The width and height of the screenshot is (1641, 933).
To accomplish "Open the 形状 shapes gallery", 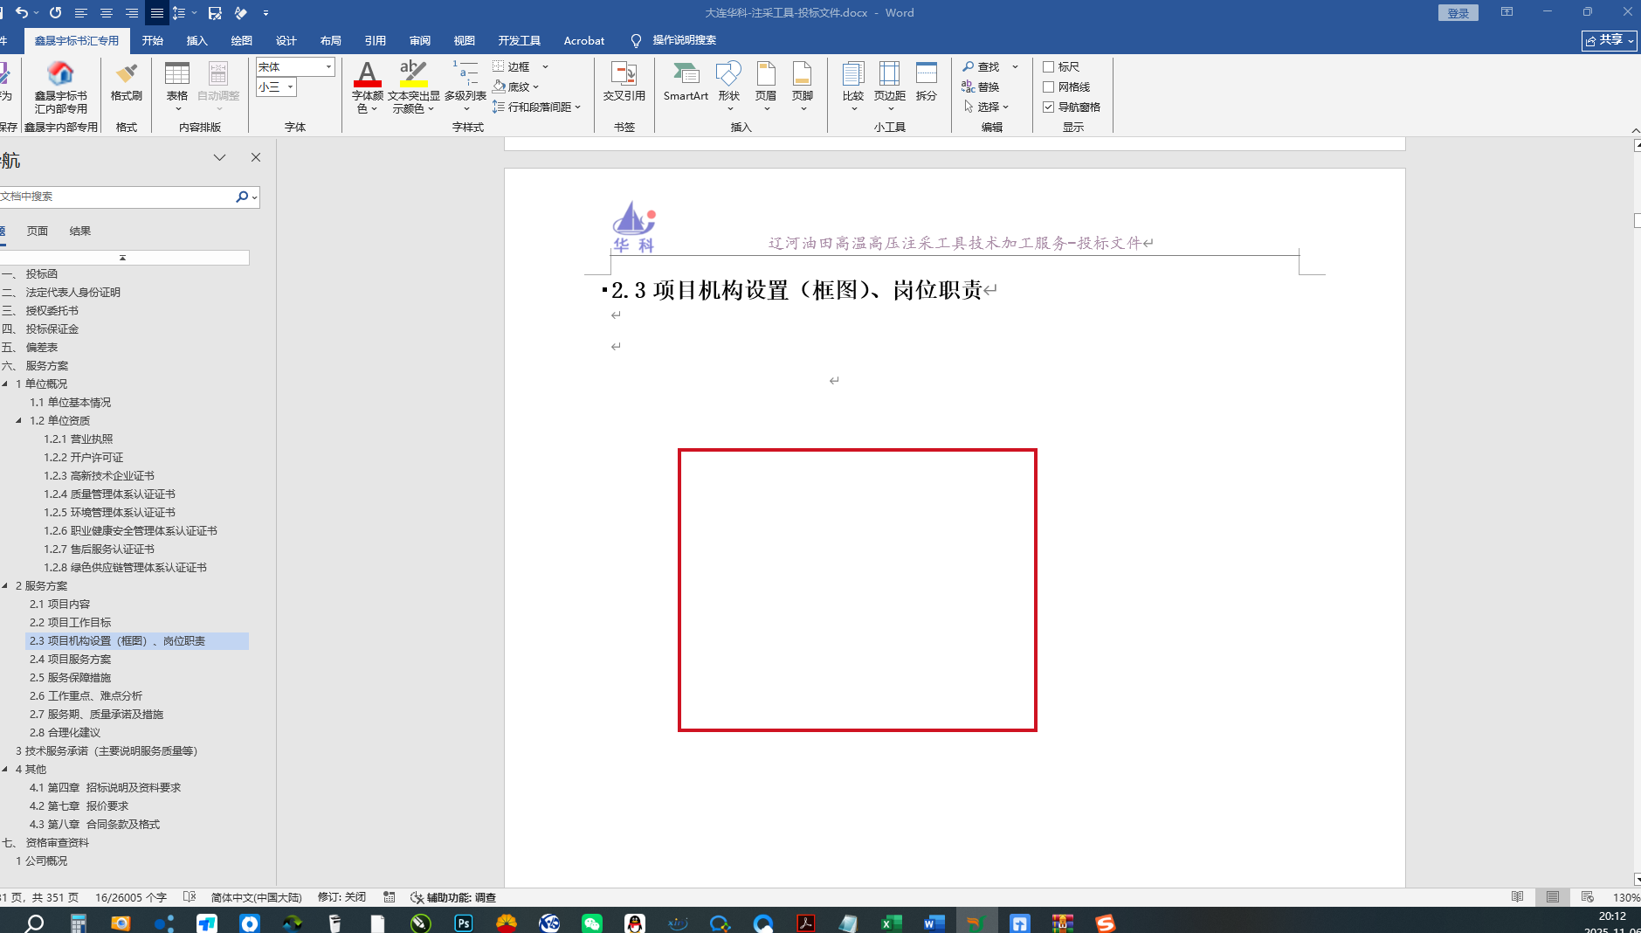I will click(729, 87).
